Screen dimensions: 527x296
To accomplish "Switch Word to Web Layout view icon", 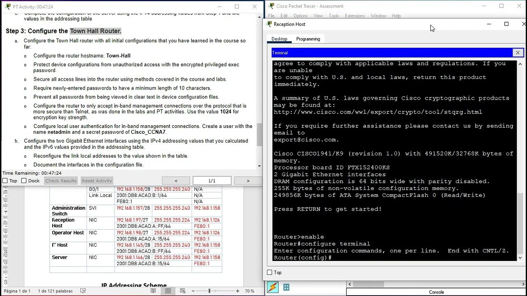I will [183, 291].
